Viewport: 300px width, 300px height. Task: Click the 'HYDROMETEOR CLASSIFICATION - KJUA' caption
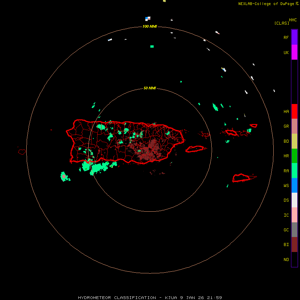[x=127, y=298]
